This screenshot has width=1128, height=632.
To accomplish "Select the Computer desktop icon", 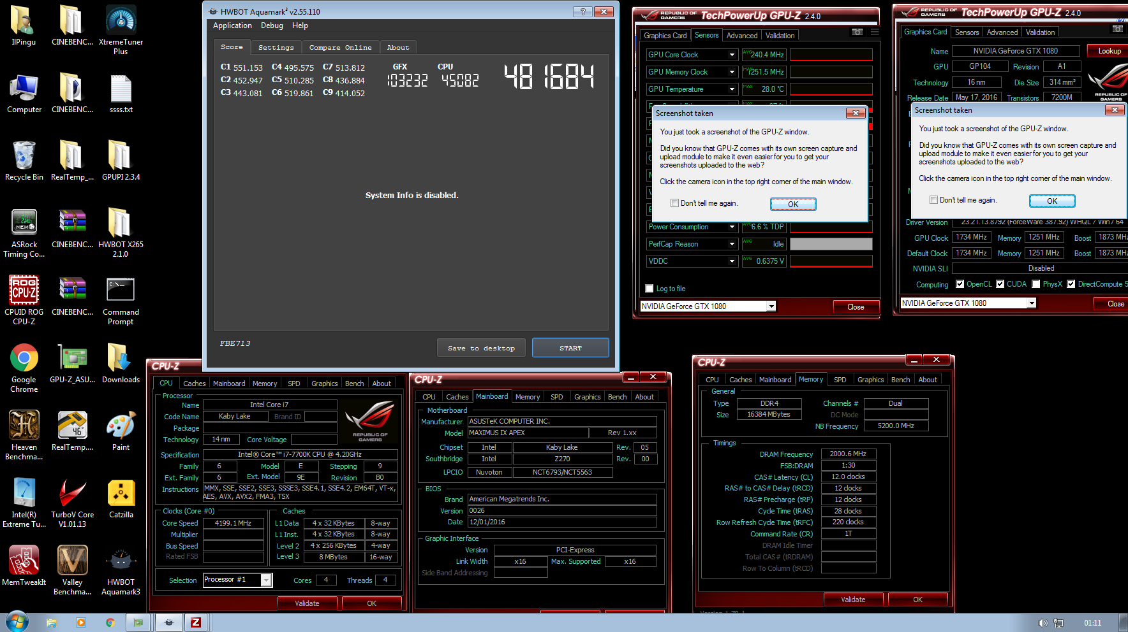I will click(x=24, y=94).
